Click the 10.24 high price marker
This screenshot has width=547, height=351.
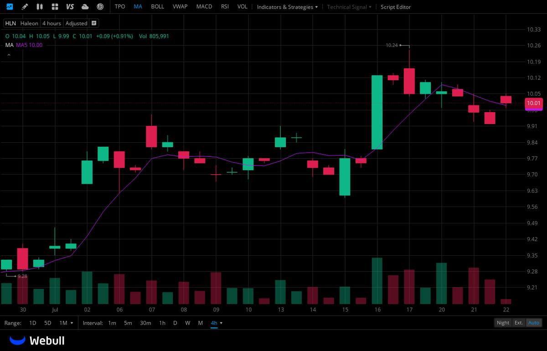click(392, 45)
